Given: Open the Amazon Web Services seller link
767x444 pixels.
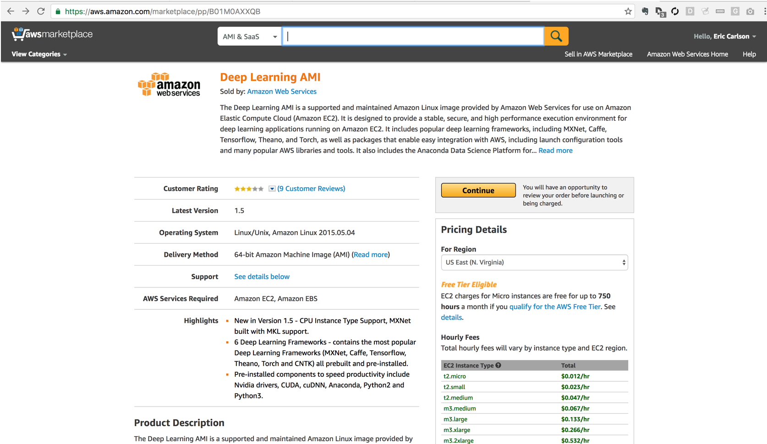Looking at the screenshot, I should (x=282, y=92).
